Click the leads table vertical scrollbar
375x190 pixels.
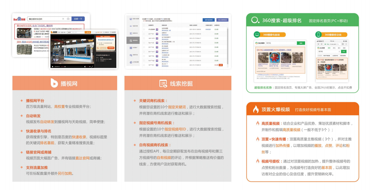tap(227, 46)
